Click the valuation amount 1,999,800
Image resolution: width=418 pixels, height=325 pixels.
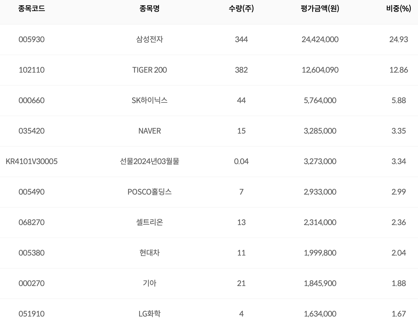tap(320, 253)
